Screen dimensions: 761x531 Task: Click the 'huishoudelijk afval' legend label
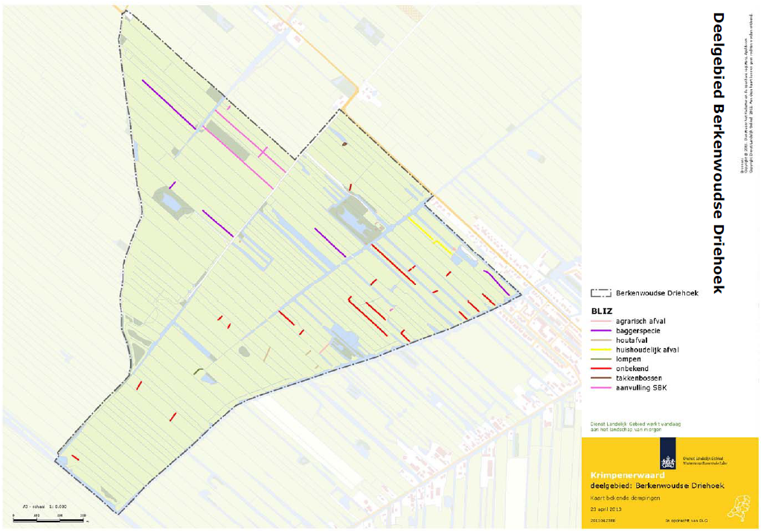647,350
